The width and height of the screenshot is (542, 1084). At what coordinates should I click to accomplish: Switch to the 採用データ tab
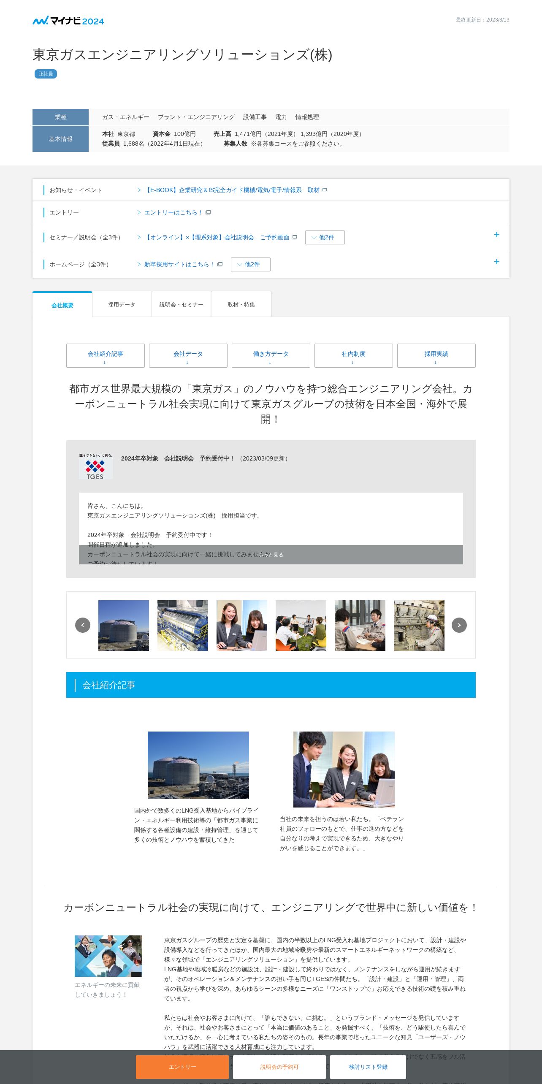pos(122,304)
